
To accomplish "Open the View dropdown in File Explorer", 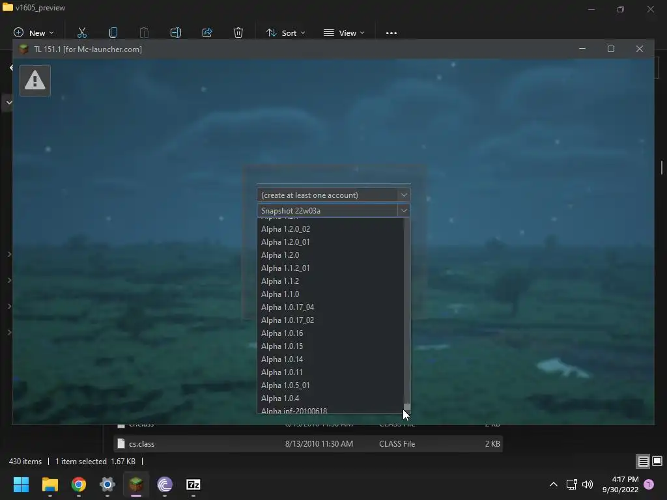I will click(344, 33).
